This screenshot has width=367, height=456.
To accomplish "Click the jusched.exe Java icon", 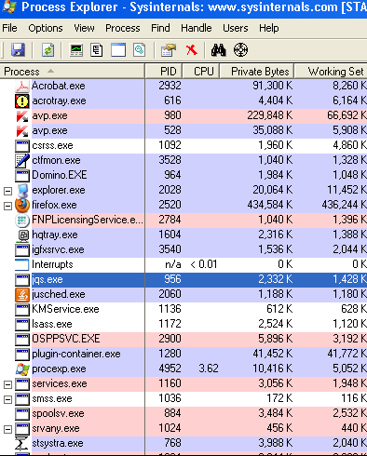I will click(x=22, y=294).
